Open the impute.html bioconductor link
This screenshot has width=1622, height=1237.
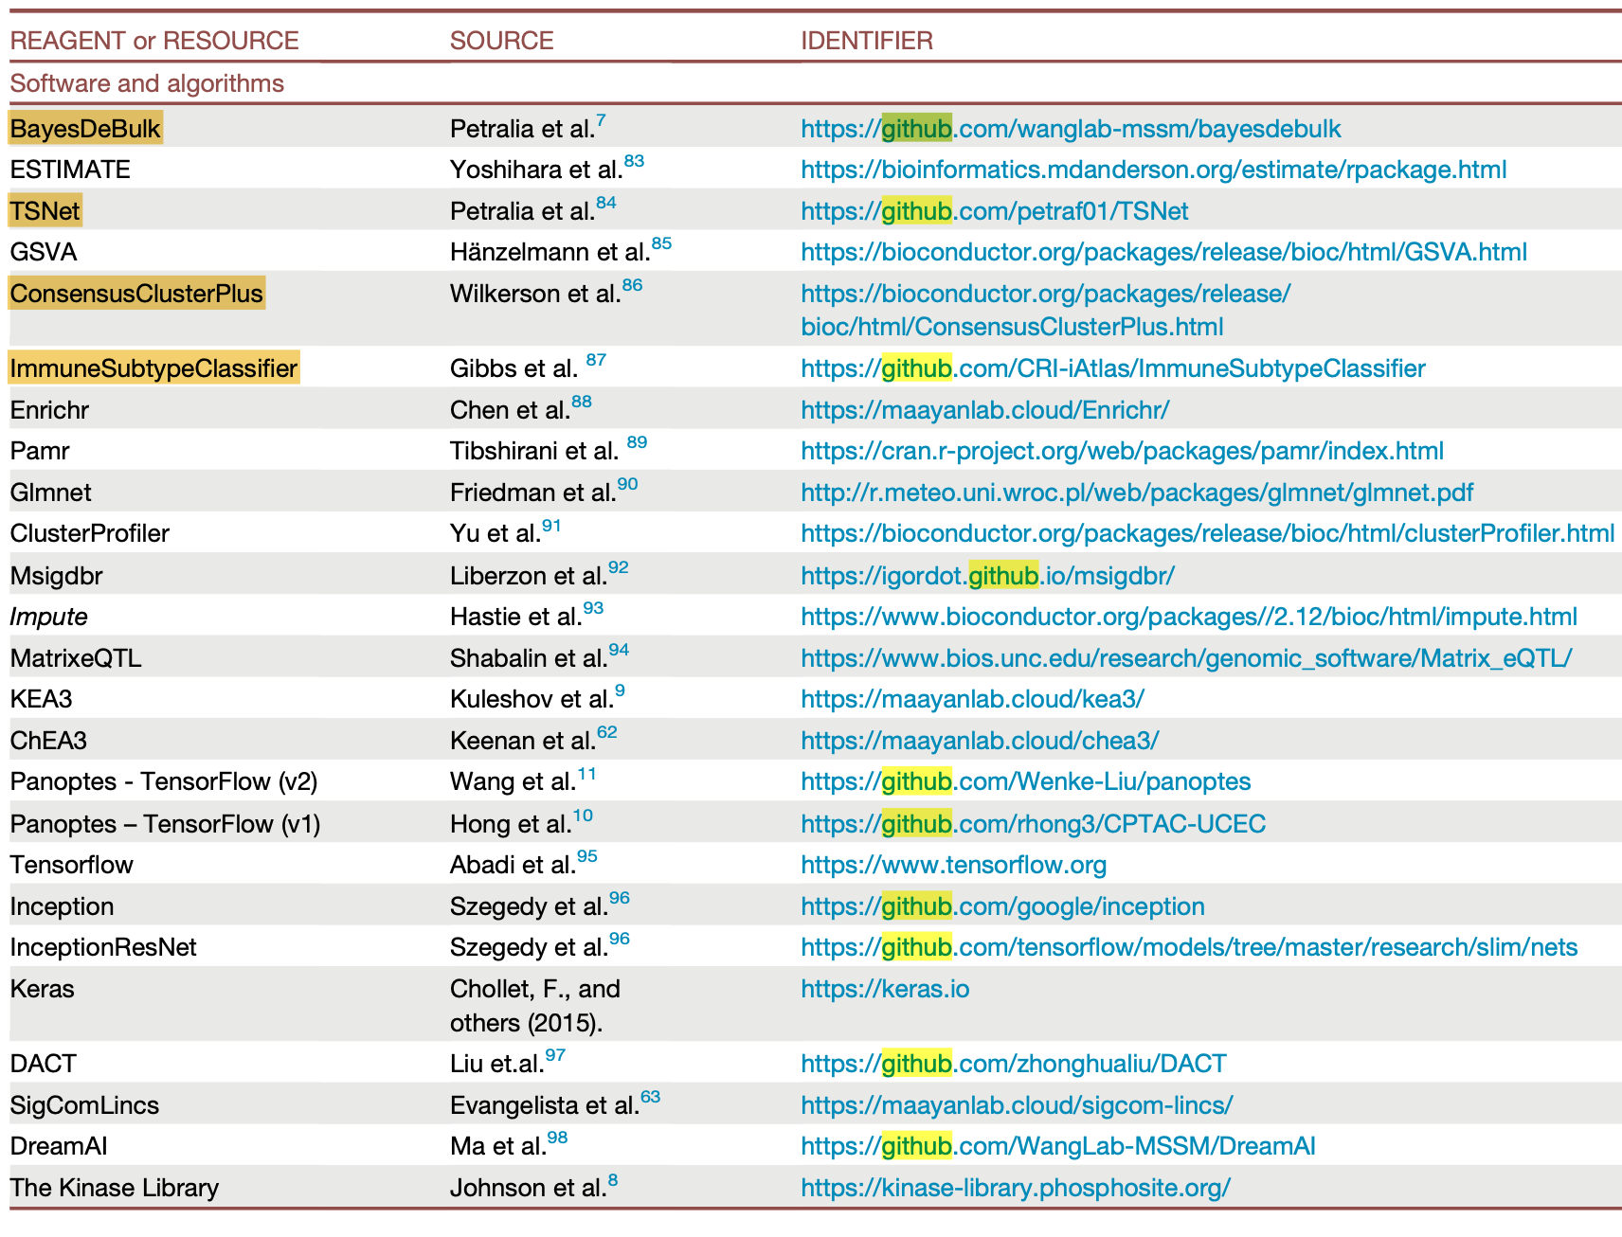(1188, 617)
